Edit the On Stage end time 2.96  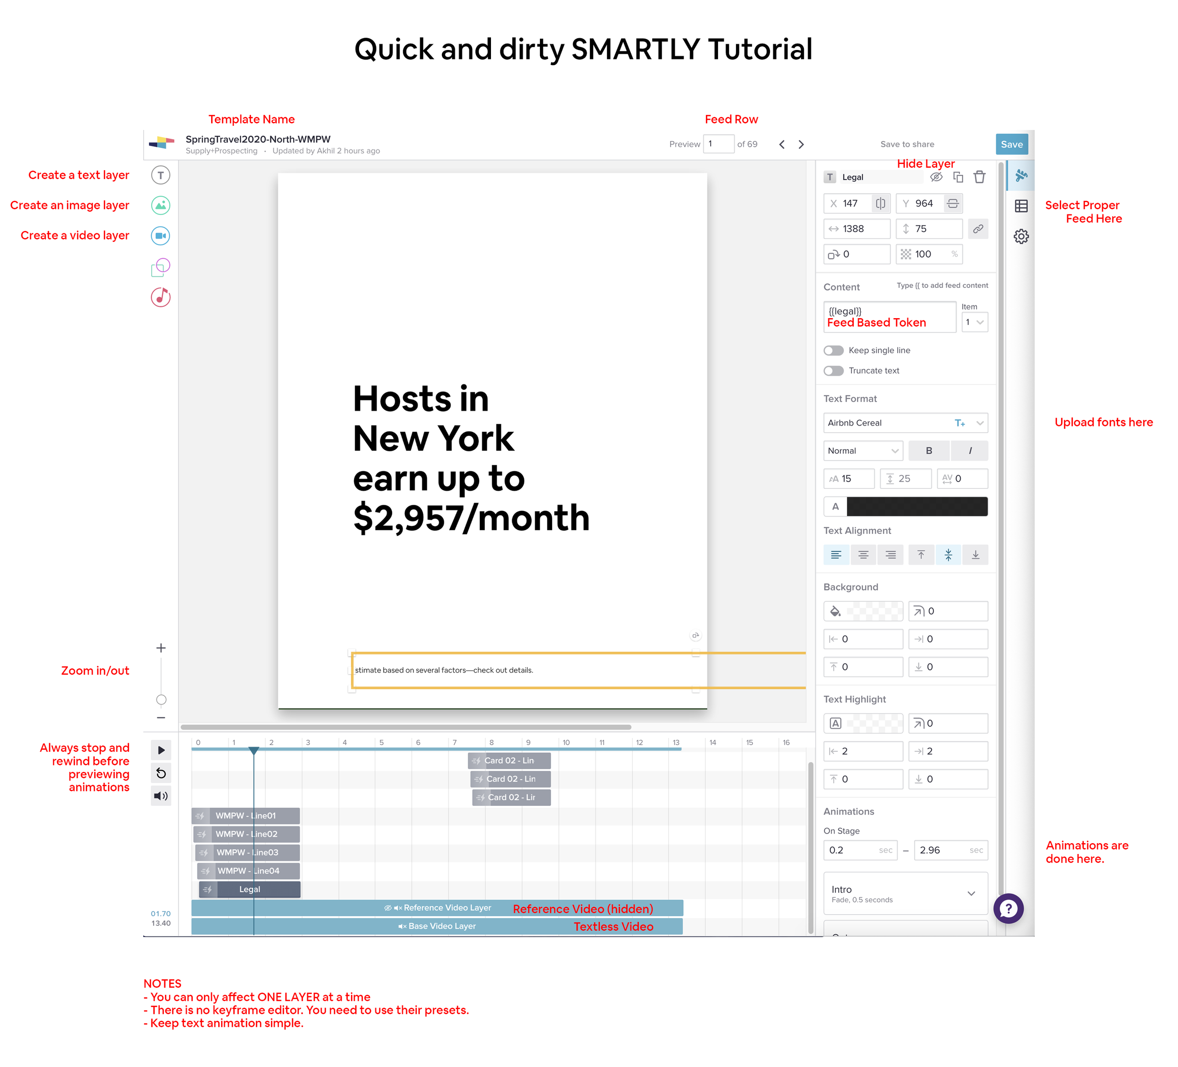[x=951, y=850]
